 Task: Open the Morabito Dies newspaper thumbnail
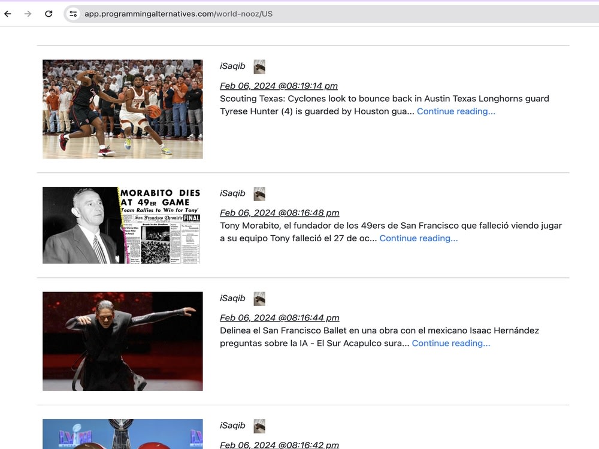pos(123,225)
